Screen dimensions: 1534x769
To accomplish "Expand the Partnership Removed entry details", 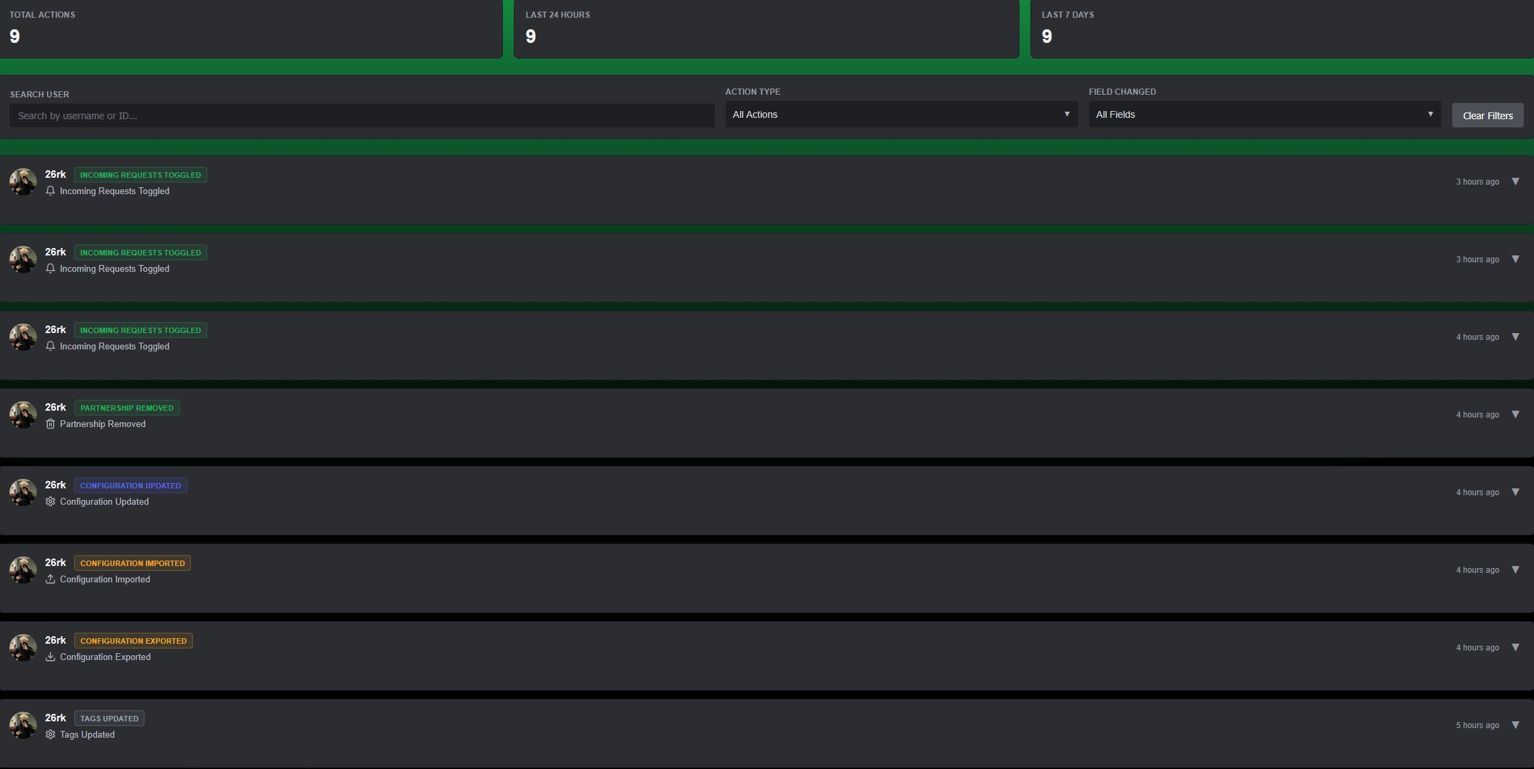I will coord(1516,414).
